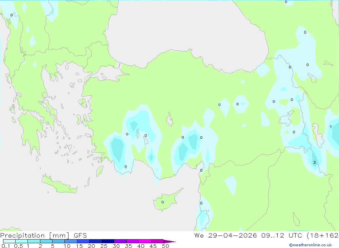Click the 10–15 mm blue legend swatch

pyautogui.click(x=71, y=241)
